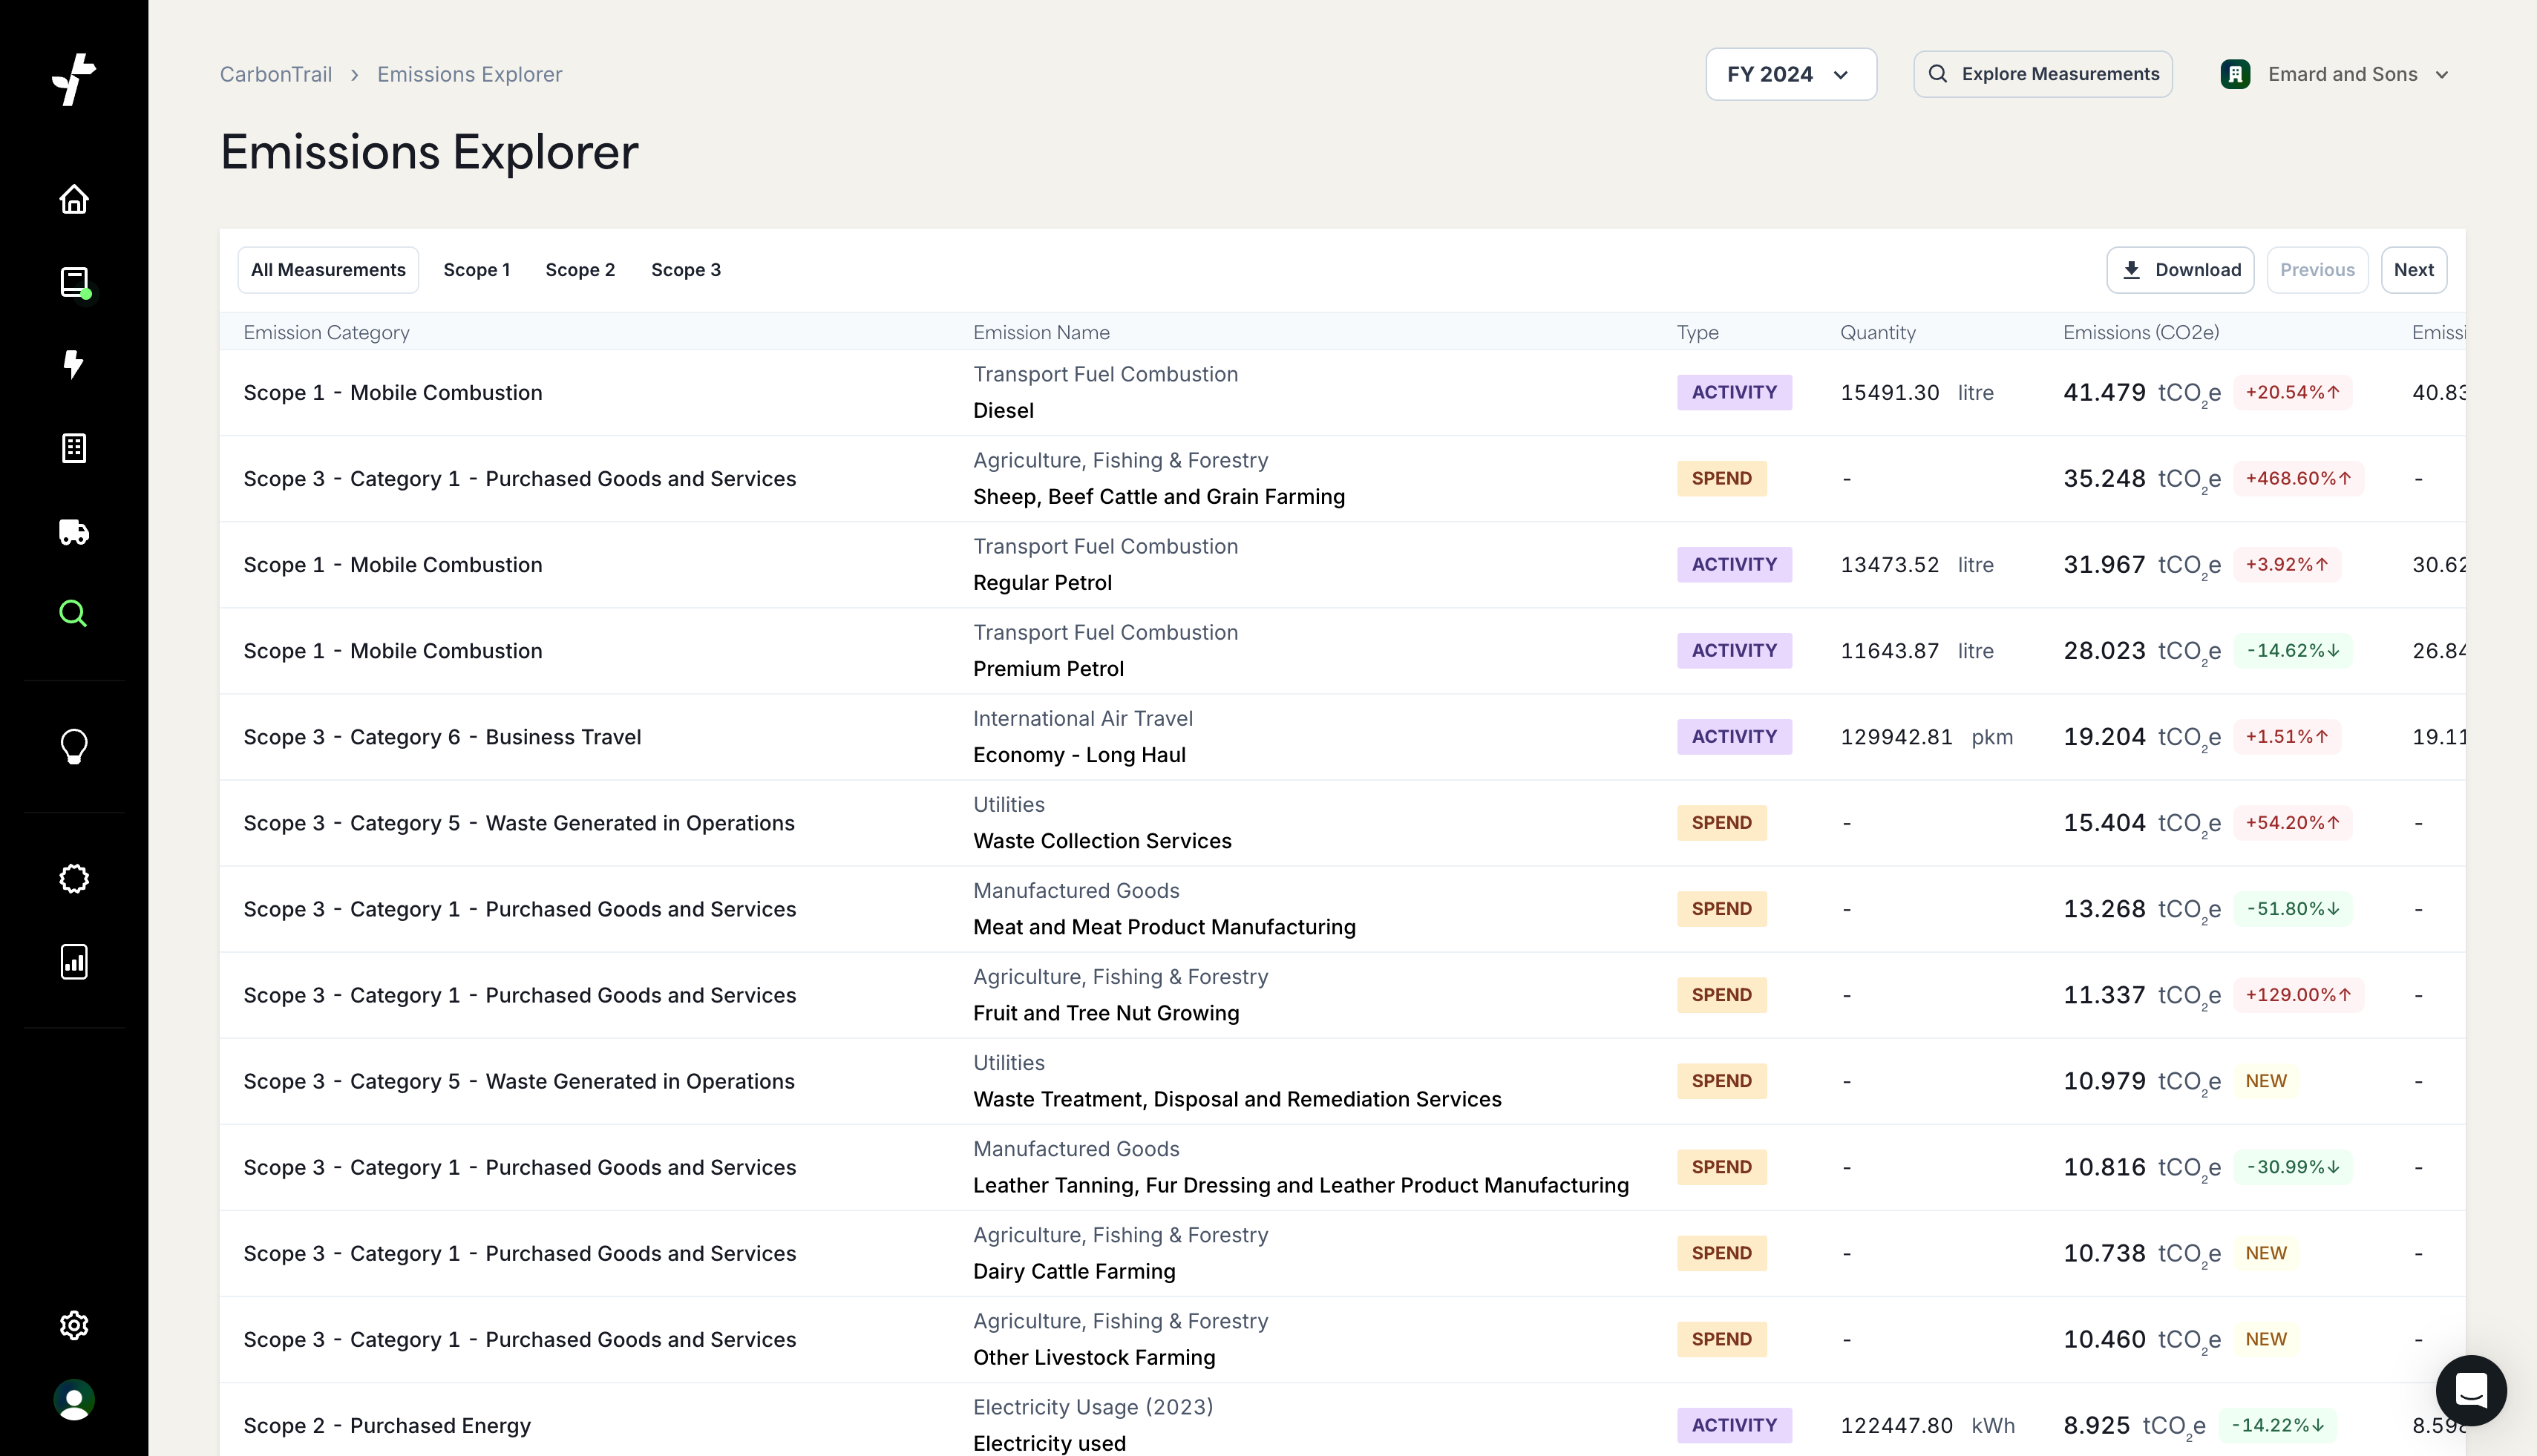The width and height of the screenshot is (2537, 1456).
Task: Switch to the Scope 2 tab
Action: 580,270
